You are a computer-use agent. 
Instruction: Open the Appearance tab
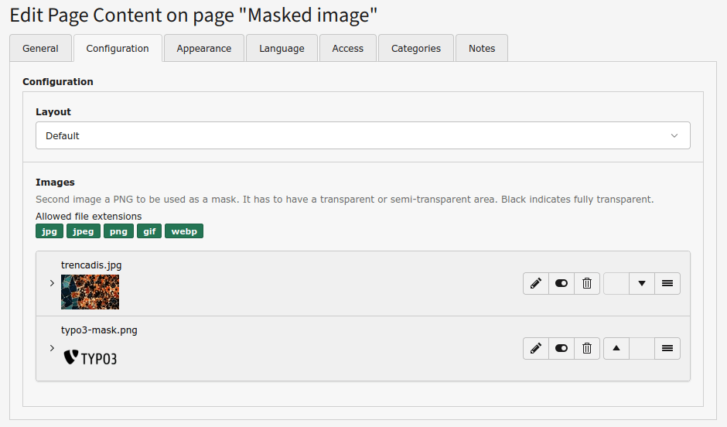(x=203, y=48)
